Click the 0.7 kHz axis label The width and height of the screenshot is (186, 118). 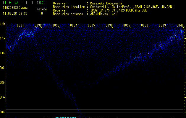[2, 97]
